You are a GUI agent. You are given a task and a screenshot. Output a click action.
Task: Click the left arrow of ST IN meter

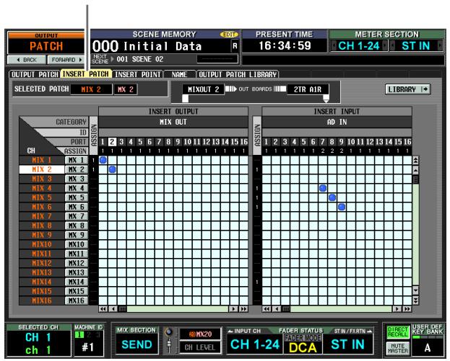pos(392,45)
